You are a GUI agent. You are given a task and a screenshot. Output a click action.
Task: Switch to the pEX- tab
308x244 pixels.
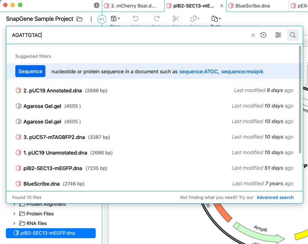click(x=299, y=6)
